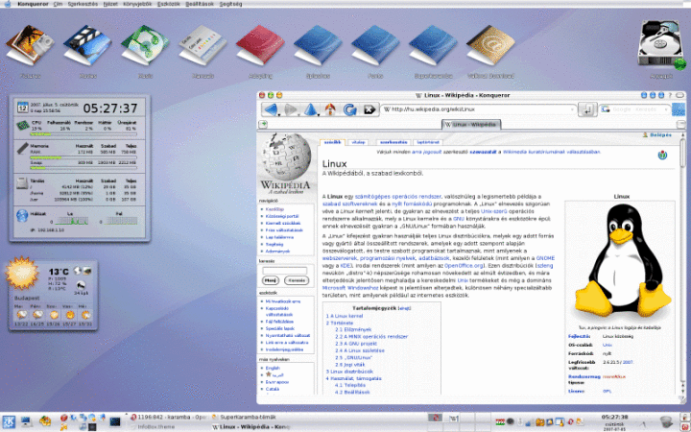This screenshot has height=432, width=691.
Task: Switch to the laptörténet tab
Action: (428, 142)
